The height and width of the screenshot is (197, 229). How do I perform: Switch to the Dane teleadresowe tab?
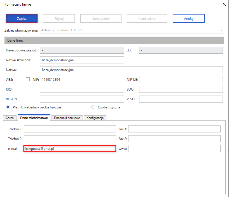(34, 118)
